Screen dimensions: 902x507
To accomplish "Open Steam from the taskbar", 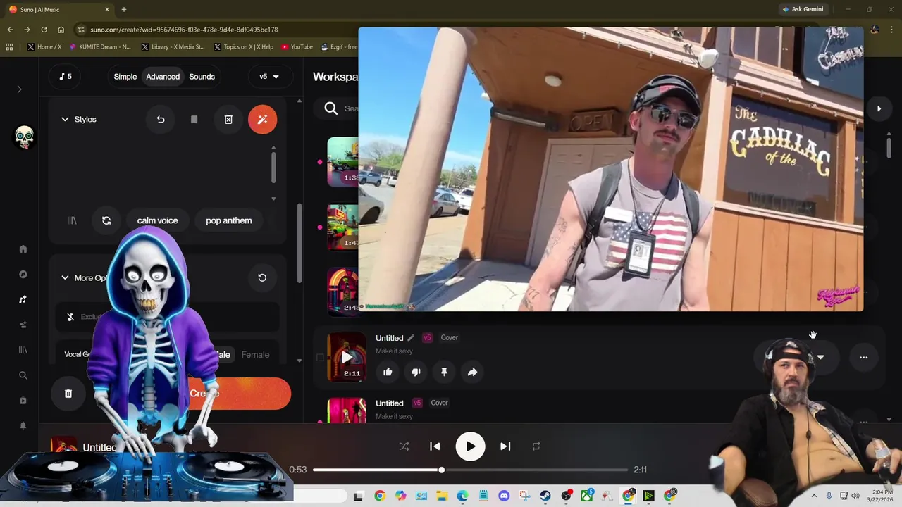I will click(545, 496).
